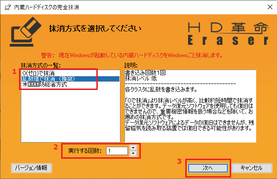Click the 抹消方式の一覧 label

tap(41, 66)
